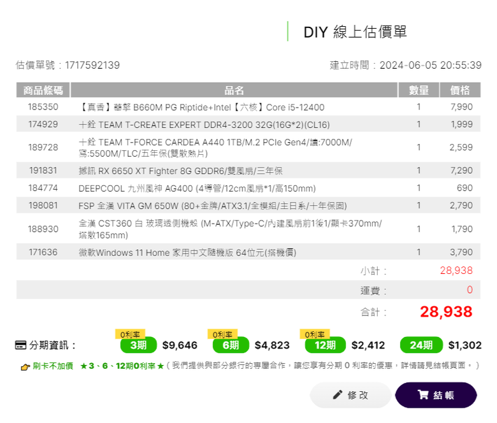This screenshot has height=423, width=497.
Task: Click the installment amount $2,412
Action: (x=368, y=345)
